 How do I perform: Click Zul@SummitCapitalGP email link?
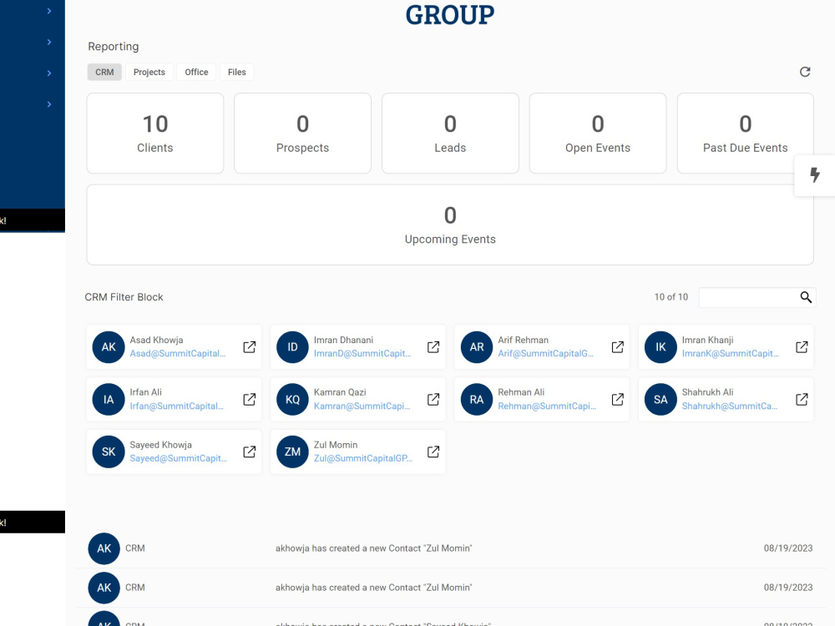[x=362, y=458]
